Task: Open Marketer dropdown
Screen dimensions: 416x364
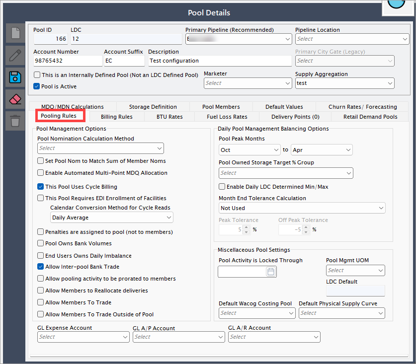Action: coord(248,83)
